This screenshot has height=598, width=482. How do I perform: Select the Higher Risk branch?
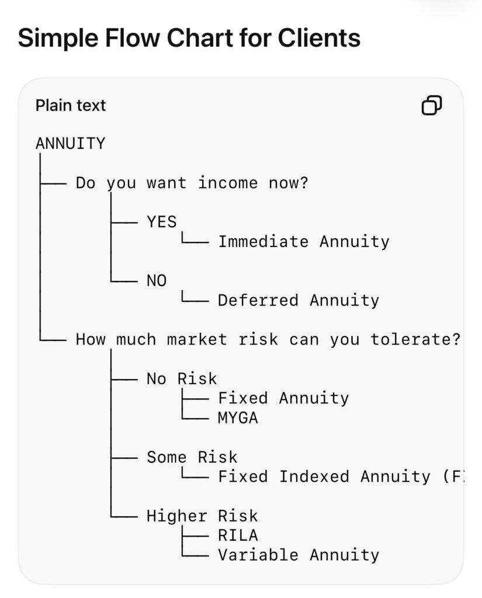(202, 516)
